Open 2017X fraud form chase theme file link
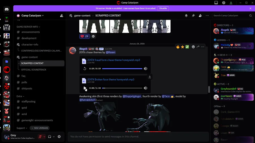Screen dimensions: 255x143 (114, 60)
